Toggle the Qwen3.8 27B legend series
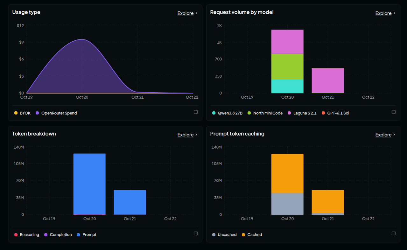This screenshot has height=250, width=407. pos(227,113)
